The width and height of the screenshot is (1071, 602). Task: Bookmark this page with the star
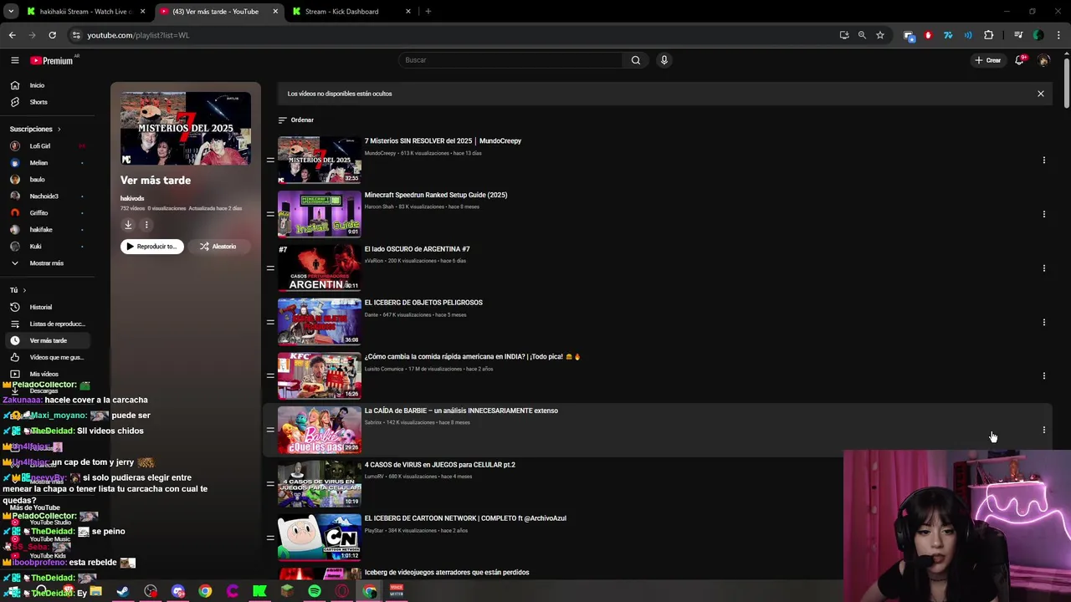pos(880,35)
